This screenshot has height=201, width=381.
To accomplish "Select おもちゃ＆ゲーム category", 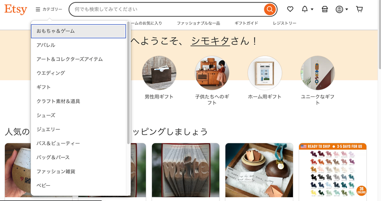I will 79,31.
